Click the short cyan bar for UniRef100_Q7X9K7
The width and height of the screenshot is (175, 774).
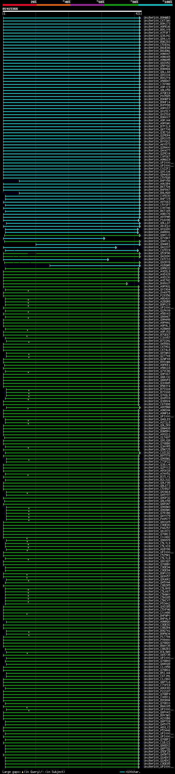(54, 239)
